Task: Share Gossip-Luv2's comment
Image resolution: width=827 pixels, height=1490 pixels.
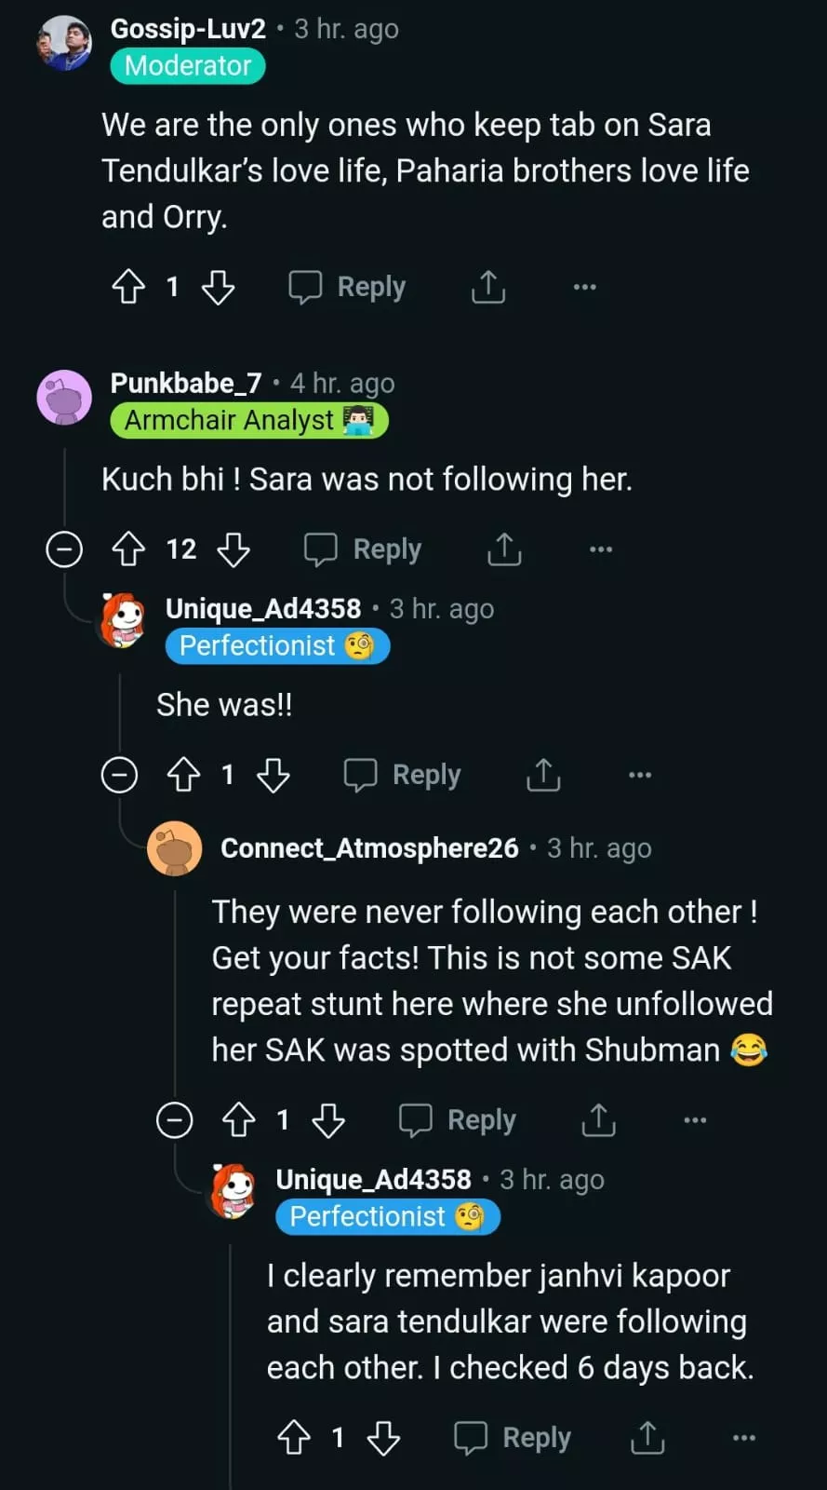Action: (x=488, y=287)
